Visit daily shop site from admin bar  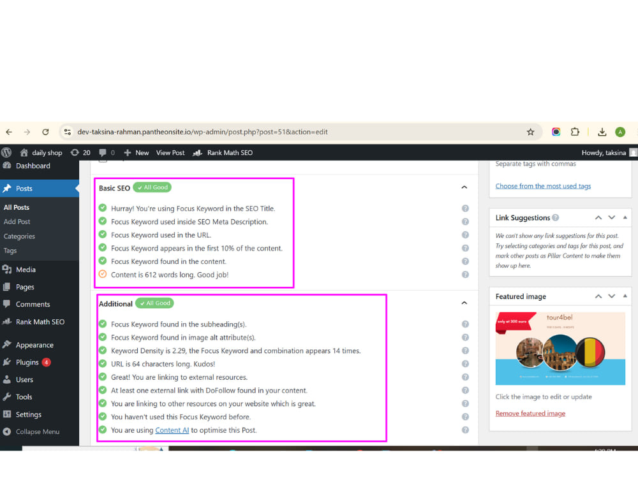pos(41,153)
